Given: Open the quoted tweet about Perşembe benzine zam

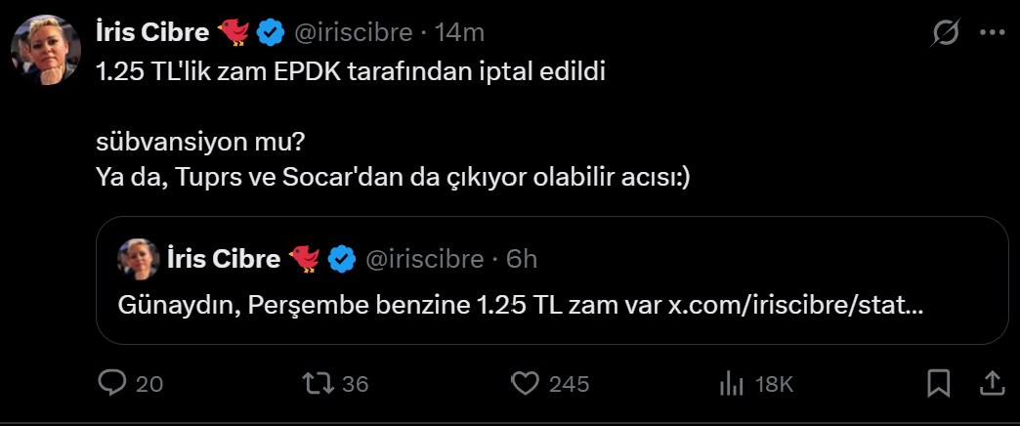Looking at the screenshot, I should click(x=553, y=280).
